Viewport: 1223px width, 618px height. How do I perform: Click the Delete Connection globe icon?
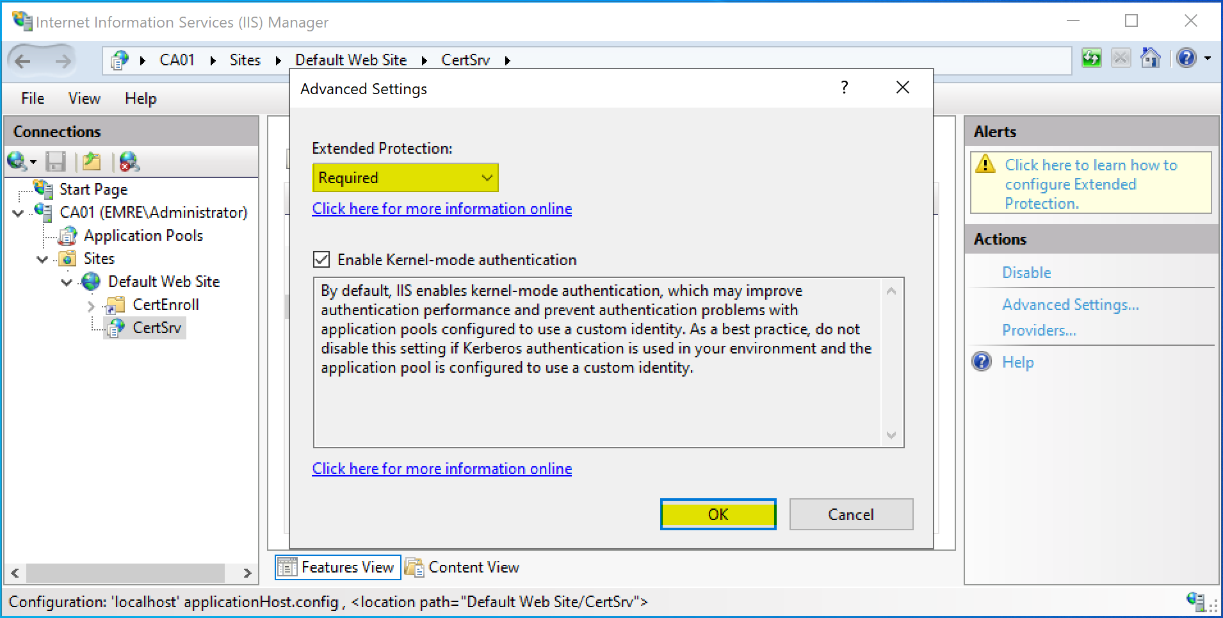pyautogui.click(x=129, y=161)
